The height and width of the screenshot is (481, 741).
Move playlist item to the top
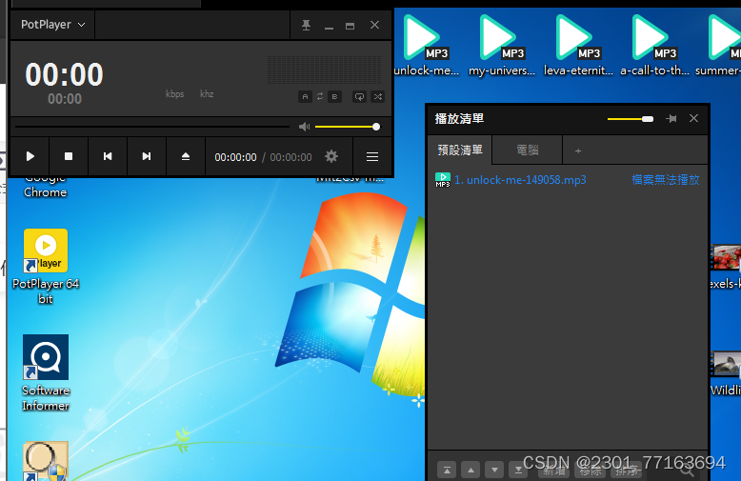447,471
